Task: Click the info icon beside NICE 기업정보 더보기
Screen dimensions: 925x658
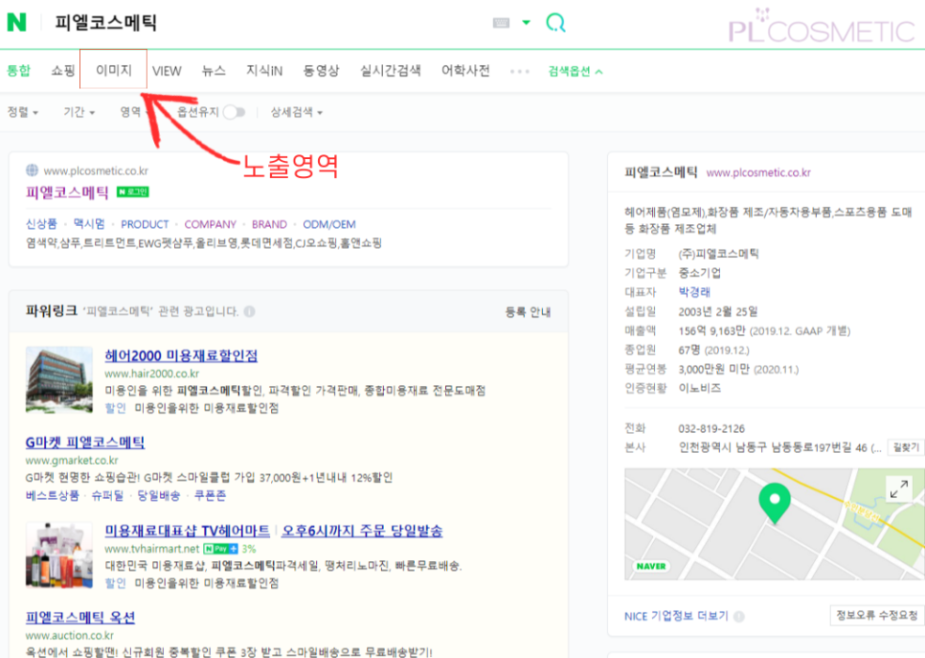Action: tap(738, 616)
